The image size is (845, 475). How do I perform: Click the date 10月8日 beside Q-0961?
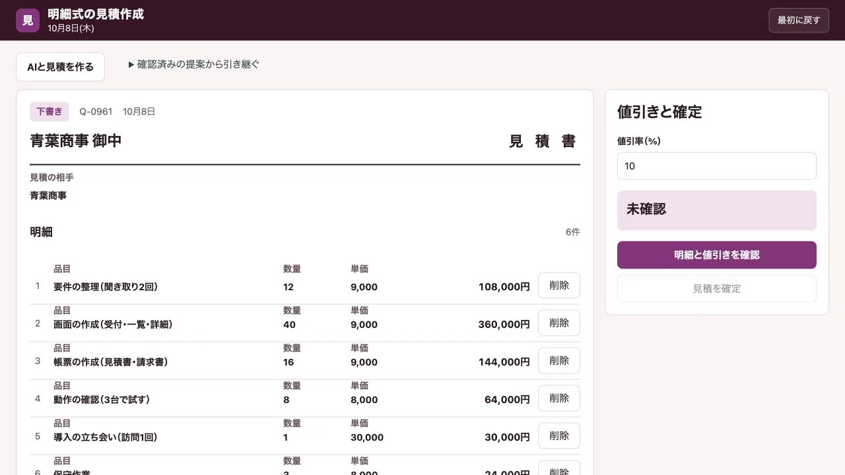[x=139, y=111]
